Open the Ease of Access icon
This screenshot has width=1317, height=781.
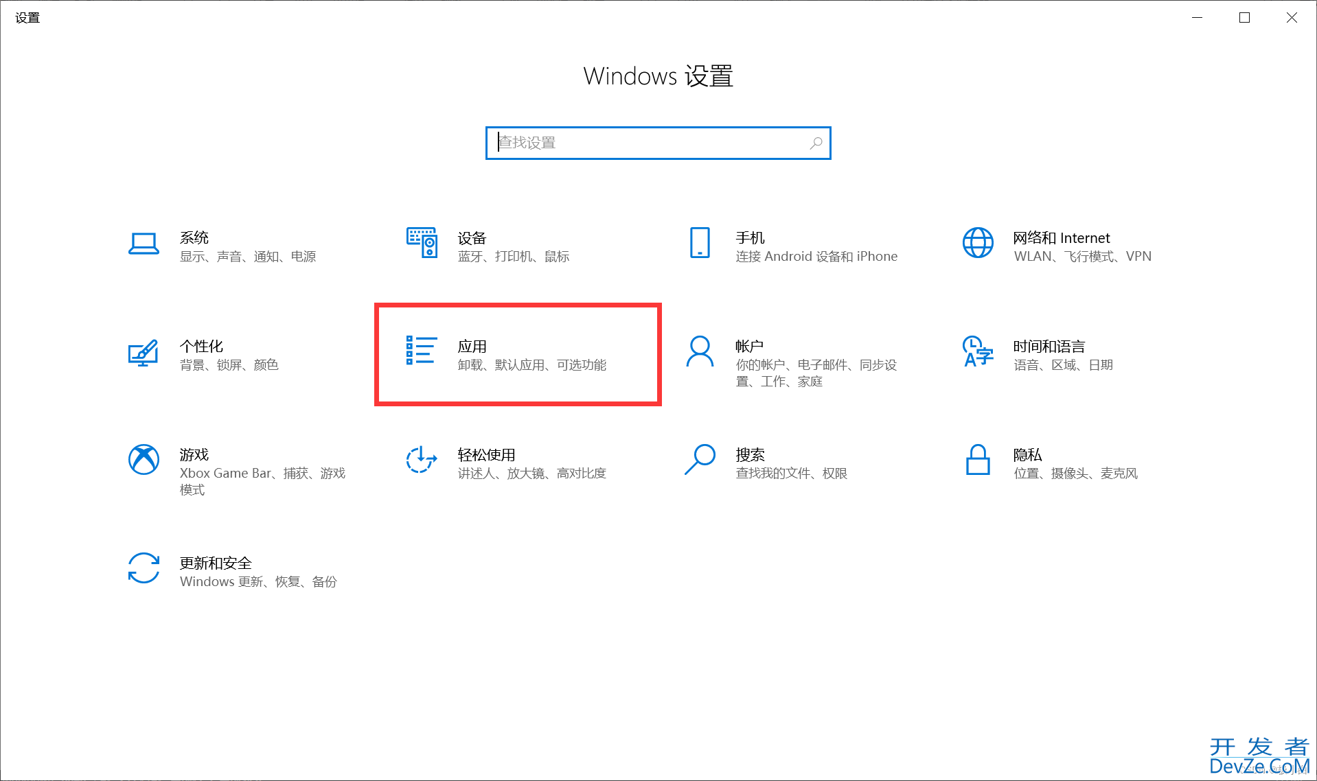tap(422, 460)
